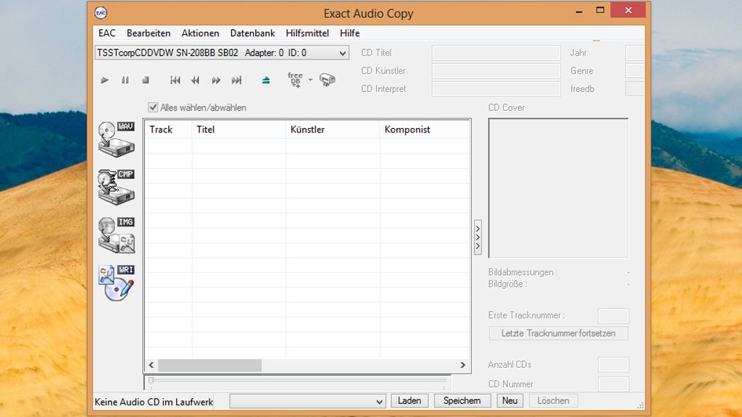The image size is (742, 417).
Task: Open the Aktionen menu
Action: pyautogui.click(x=200, y=33)
